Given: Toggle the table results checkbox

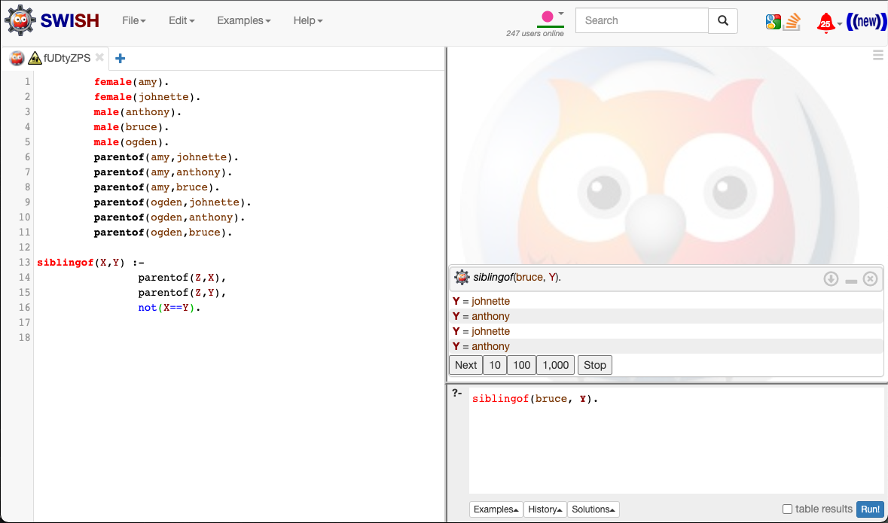Looking at the screenshot, I should (787, 509).
